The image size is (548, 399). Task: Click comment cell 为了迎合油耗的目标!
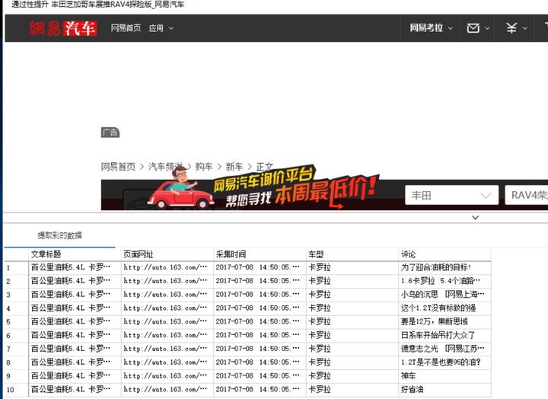[445, 267]
